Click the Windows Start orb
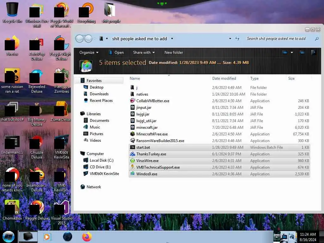This screenshot has width=324, height=243. click(8, 237)
